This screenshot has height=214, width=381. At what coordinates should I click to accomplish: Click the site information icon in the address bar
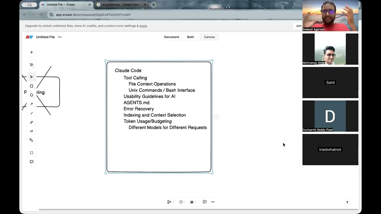click(51, 15)
